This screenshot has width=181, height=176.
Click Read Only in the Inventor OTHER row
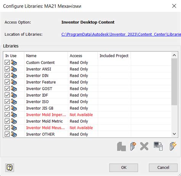click(79, 134)
